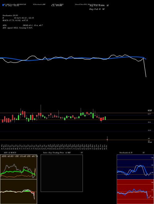Click the isolated red candle at the 49 level
Screen dimensions: 154x204
pyautogui.click(x=107, y=139)
